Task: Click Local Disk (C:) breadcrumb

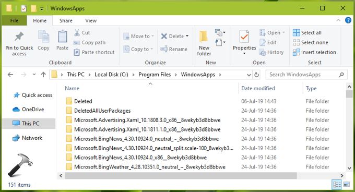Action: click(111, 75)
